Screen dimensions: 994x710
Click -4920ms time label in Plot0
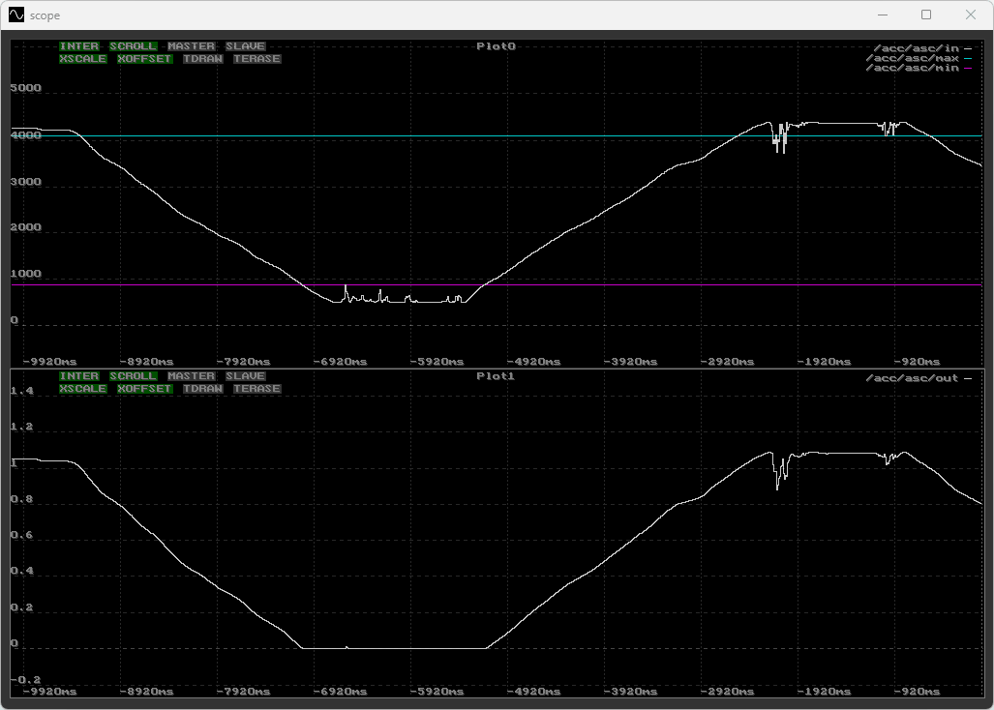[533, 362]
